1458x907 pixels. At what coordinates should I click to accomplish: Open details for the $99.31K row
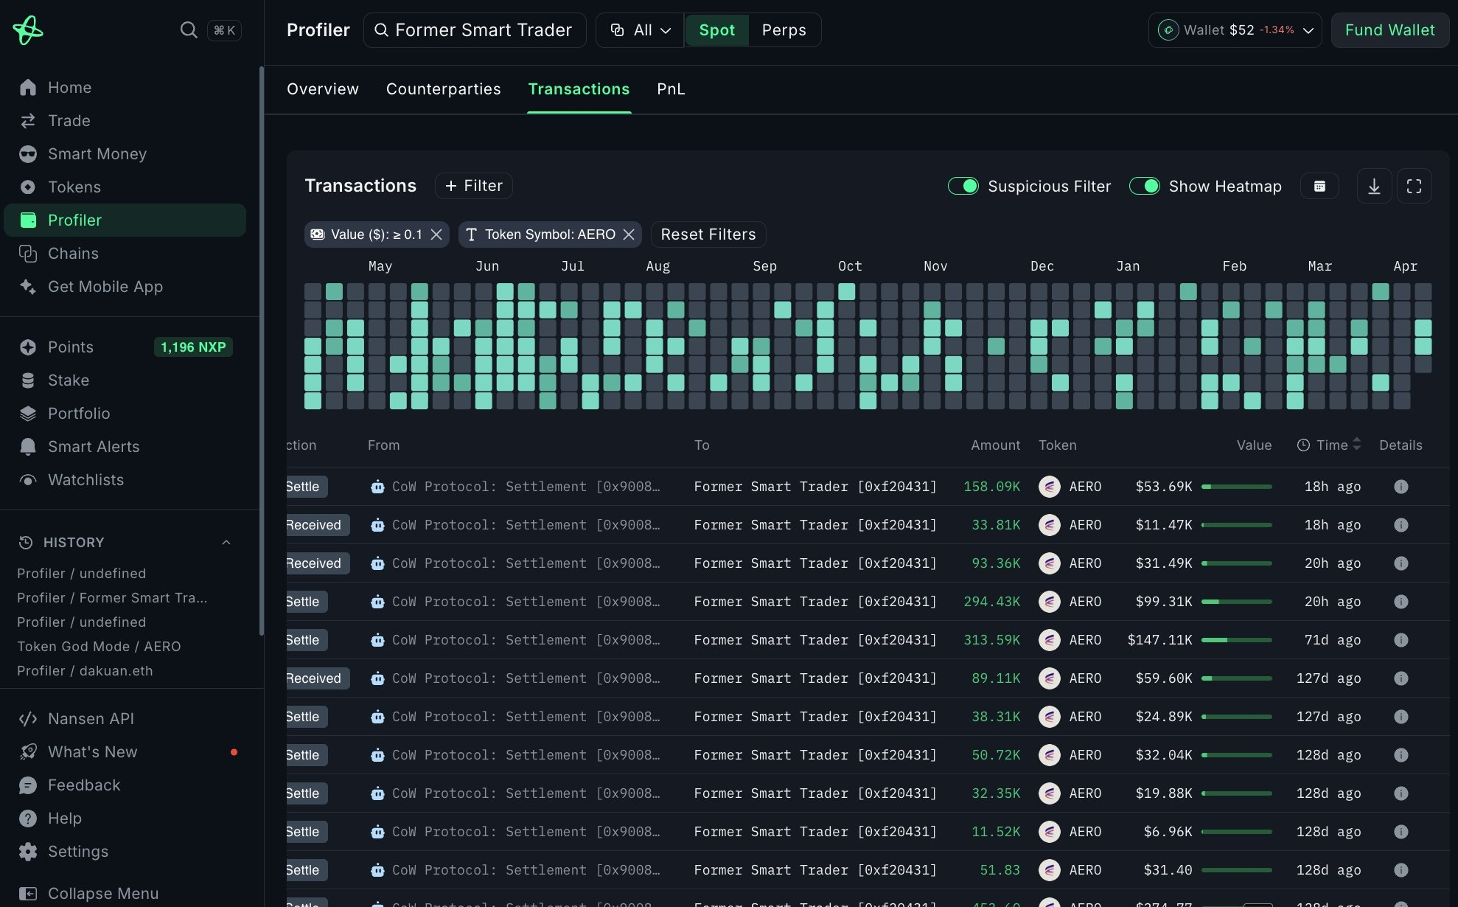point(1401,602)
